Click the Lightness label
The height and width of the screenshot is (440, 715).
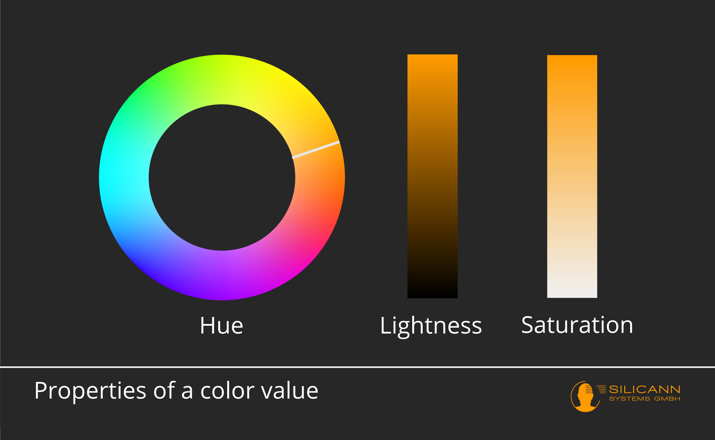click(431, 326)
